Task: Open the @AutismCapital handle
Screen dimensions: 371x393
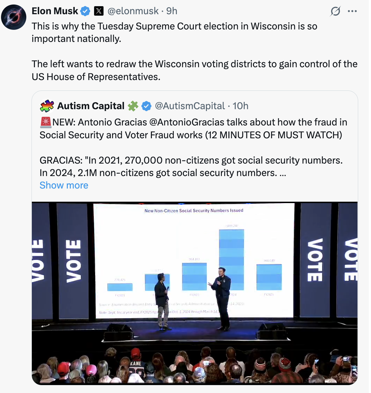Action: click(x=189, y=106)
